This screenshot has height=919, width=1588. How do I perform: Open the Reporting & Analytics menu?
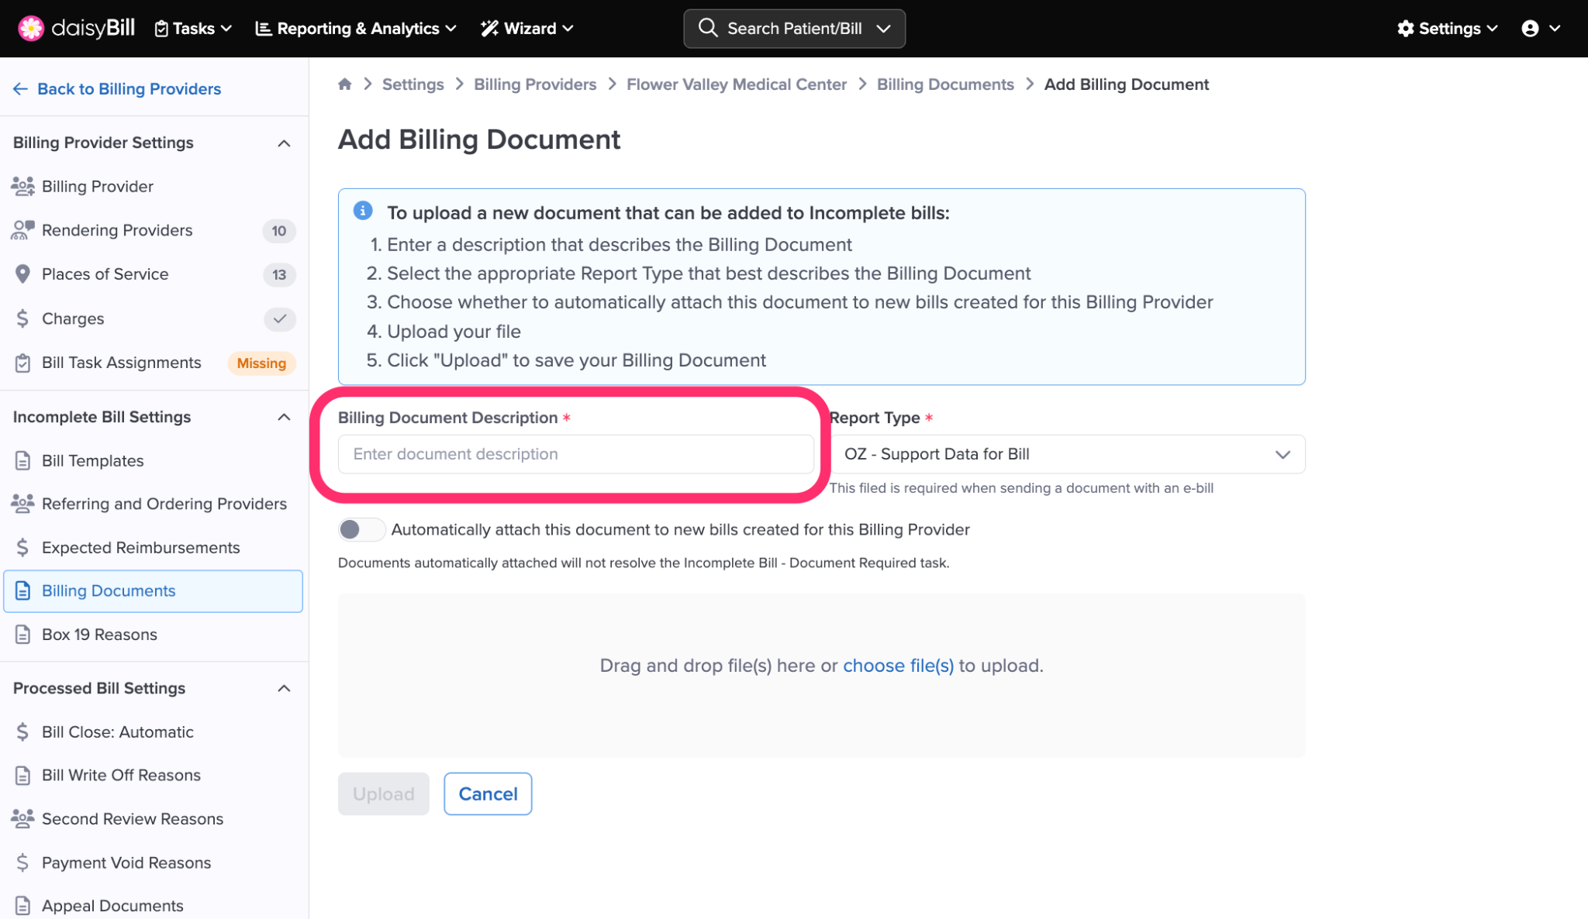tap(356, 29)
